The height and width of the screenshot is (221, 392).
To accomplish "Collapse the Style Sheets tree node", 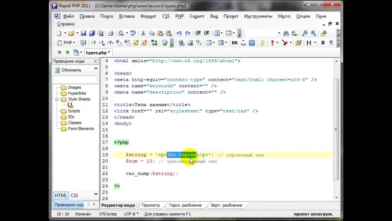I will point(57,99).
